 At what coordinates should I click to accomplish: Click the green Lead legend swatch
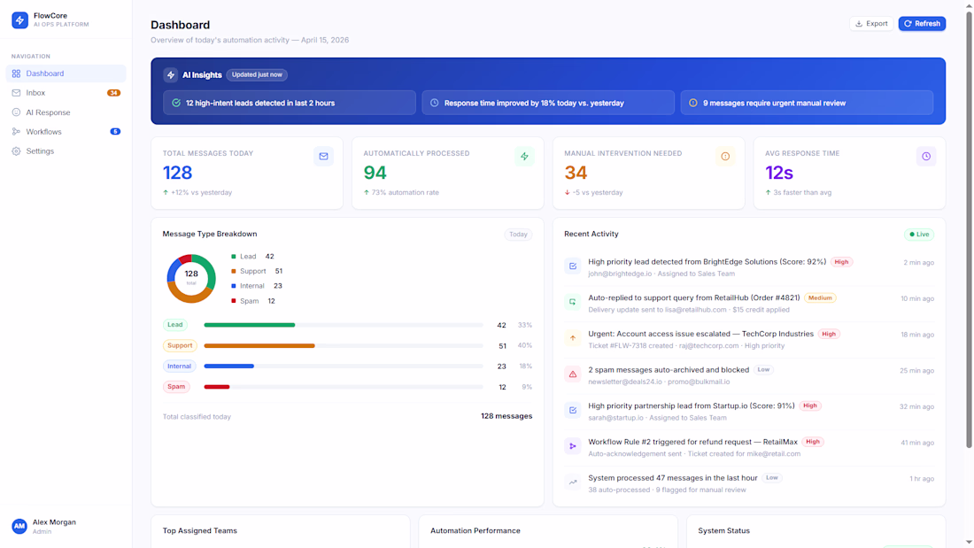coord(234,257)
